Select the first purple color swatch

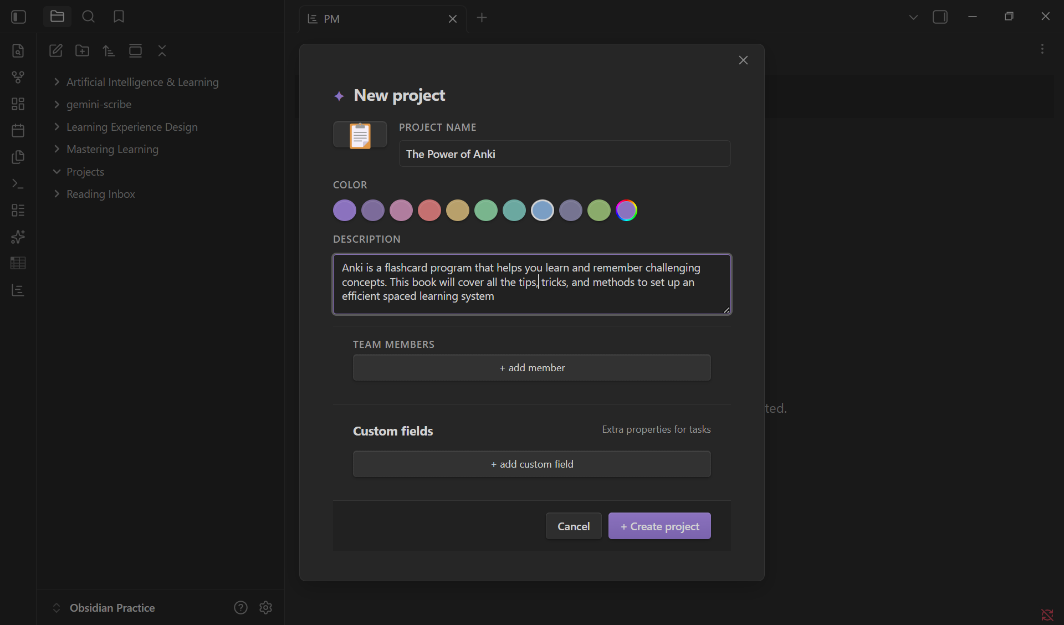(345, 211)
